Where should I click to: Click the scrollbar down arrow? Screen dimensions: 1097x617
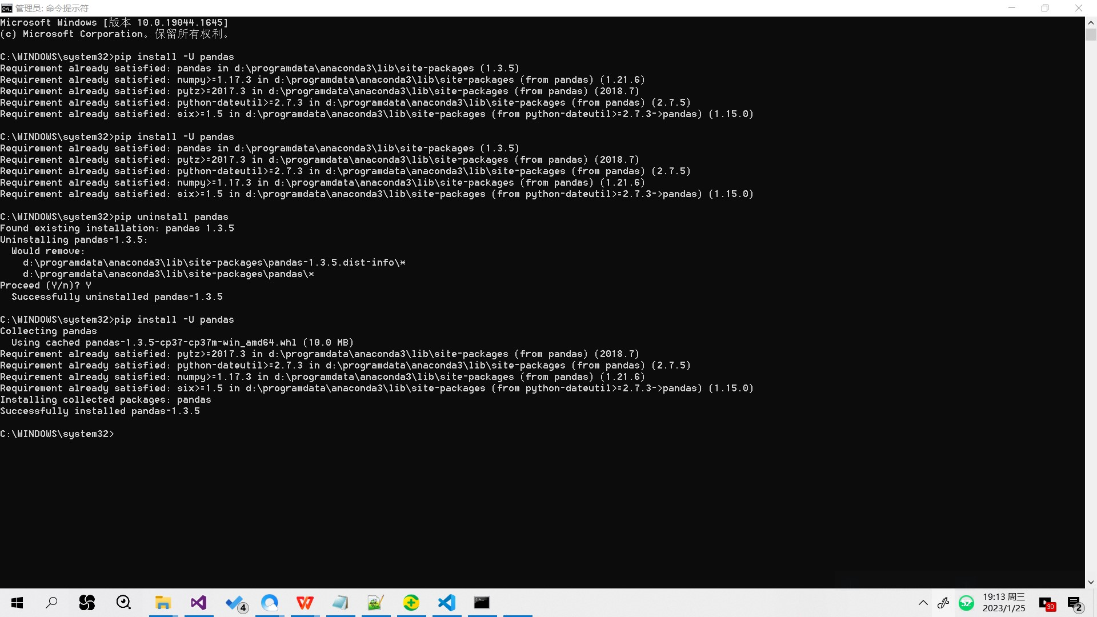1091,582
